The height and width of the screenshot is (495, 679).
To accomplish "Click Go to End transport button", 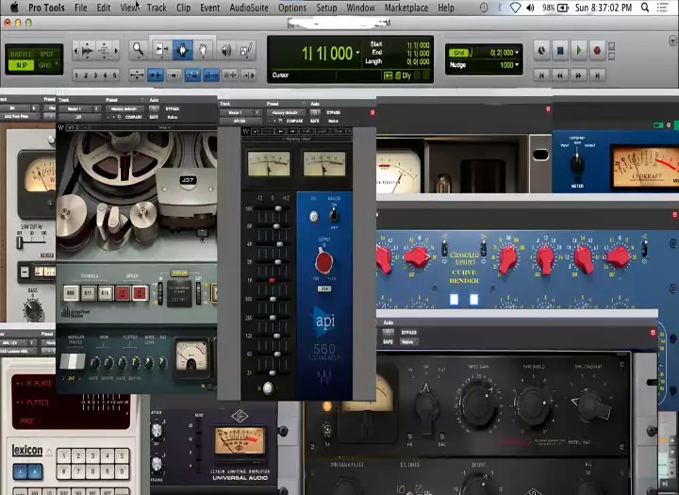I will pyautogui.click(x=597, y=75).
